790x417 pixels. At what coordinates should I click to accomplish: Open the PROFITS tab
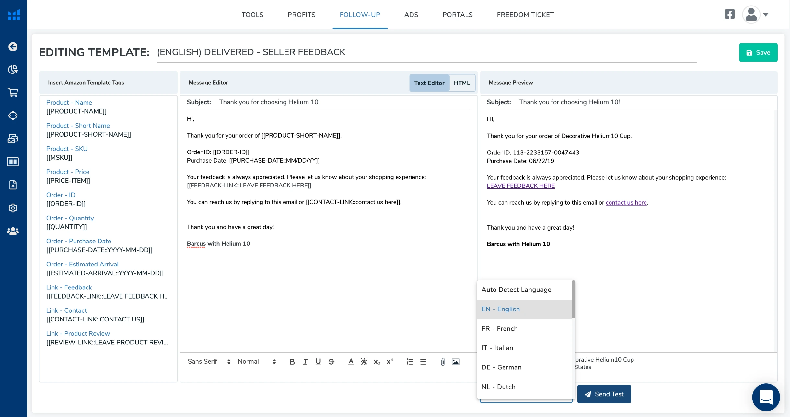tap(301, 15)
